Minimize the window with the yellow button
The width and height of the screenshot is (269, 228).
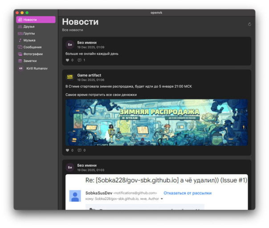coord(22,12)
